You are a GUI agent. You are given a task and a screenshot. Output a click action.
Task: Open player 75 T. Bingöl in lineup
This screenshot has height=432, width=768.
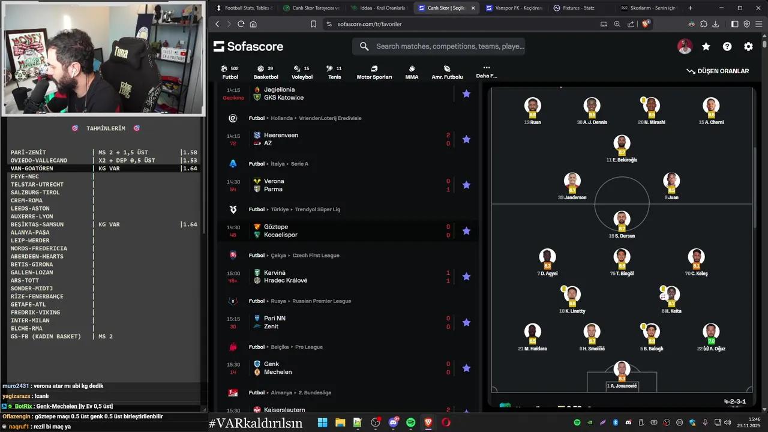coord(622,263)
